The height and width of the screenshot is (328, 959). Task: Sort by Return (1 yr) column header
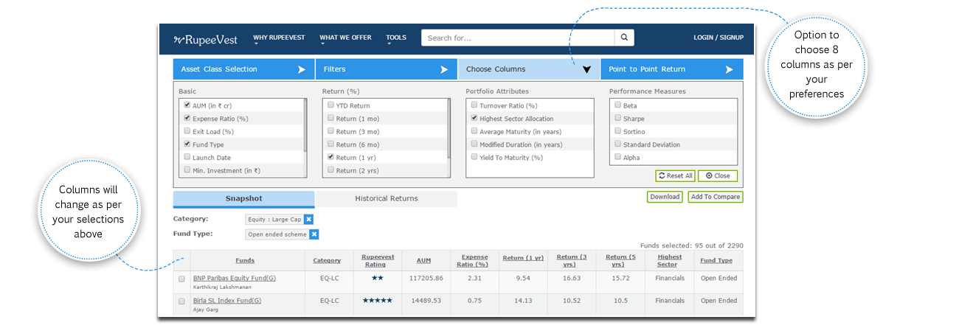click(x=523, y=258)
